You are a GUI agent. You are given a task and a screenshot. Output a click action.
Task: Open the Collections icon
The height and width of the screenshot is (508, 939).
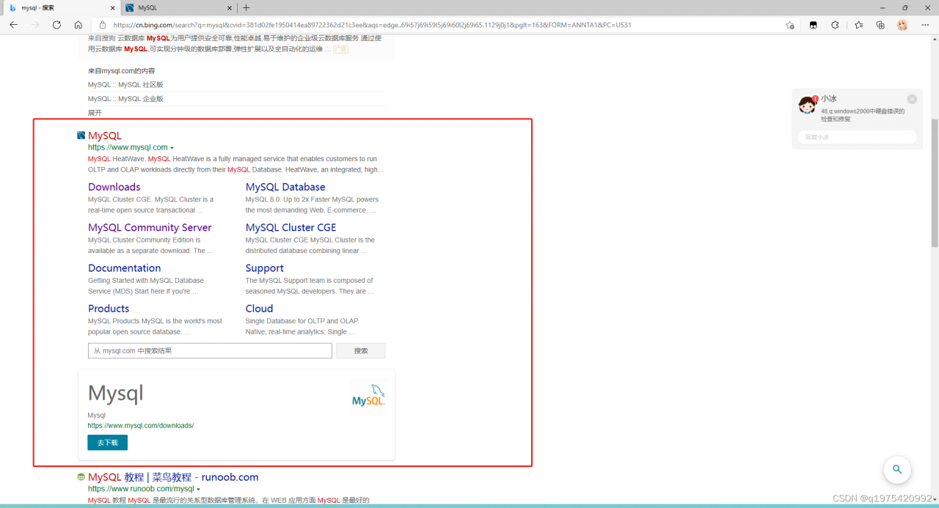tap(880, 25)
